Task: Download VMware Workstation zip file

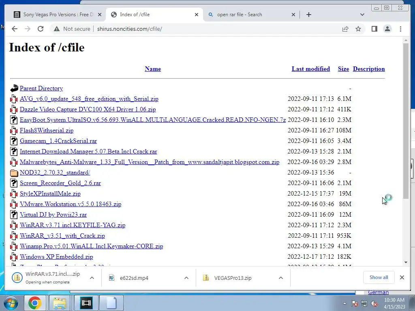Action: pyautogui.click(x=71, y=204)
